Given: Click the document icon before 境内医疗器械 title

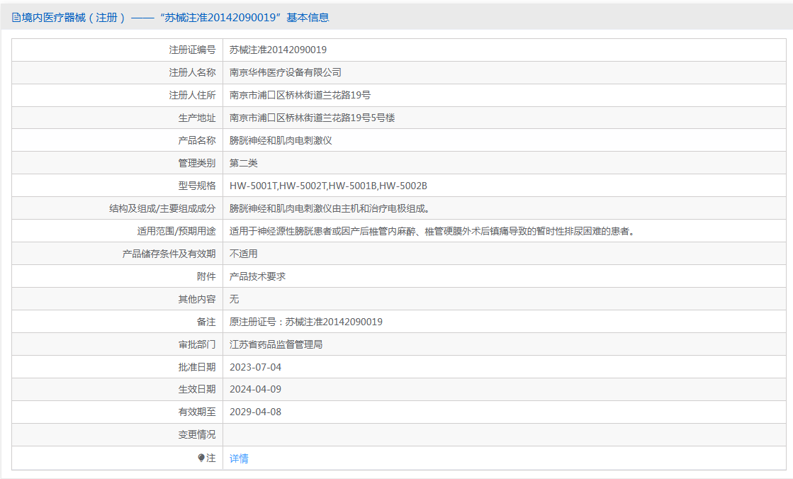Looking at the screenshot, I should tap(16, 18).
